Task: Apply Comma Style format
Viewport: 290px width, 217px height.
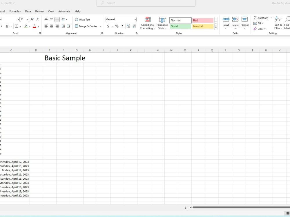Action: (x=122, y=26)
